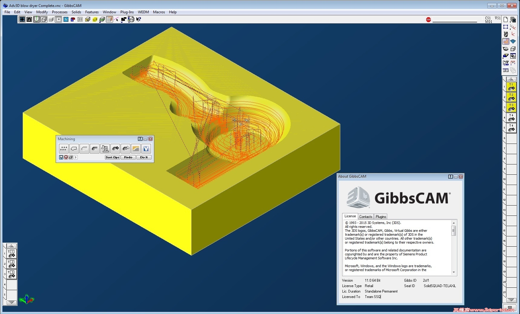Select the T3 tile in the right tool list
520x314 pixels.
click(511, 107)
